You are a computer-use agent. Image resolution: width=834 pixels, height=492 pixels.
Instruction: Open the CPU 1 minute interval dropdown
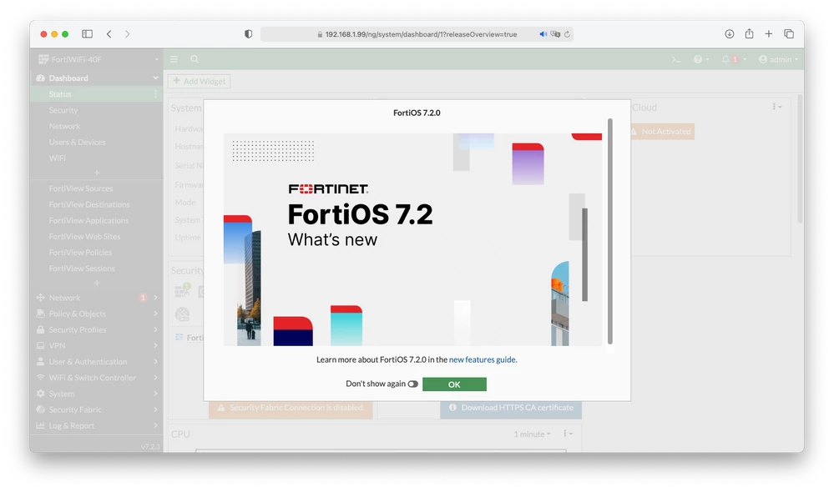(532, 434)
